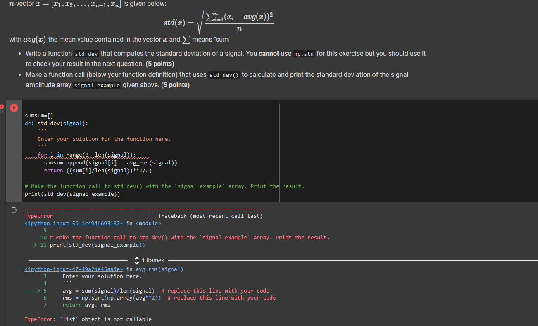This screenshot has height=326, width=538.
Task: Open the ipython-input-56-1c494f693187 traceback link
Action: (x=73, y=223)
